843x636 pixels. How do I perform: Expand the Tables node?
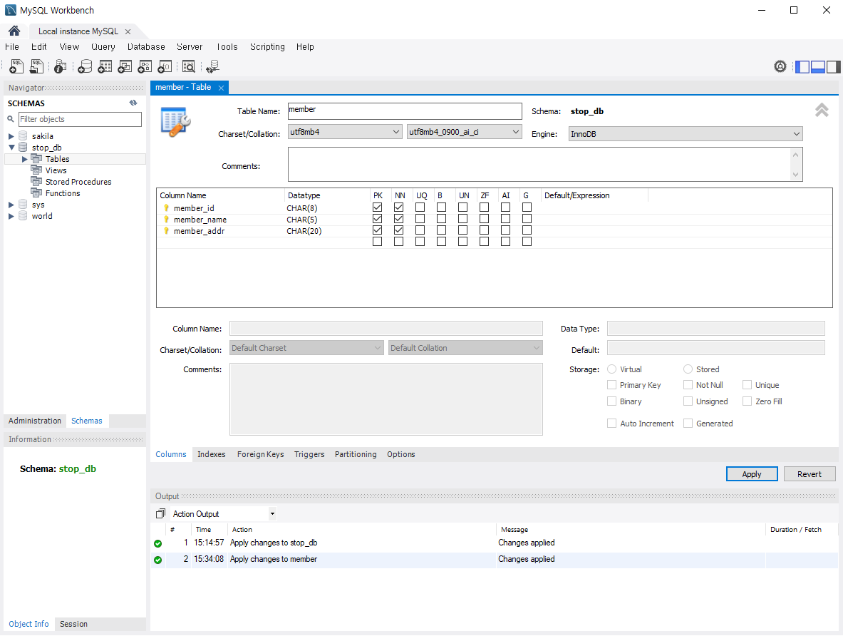coord(24,159)
